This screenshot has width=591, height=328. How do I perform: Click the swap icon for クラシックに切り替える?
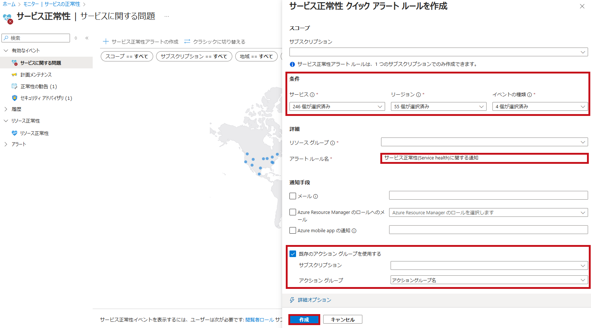coord(187,42)
